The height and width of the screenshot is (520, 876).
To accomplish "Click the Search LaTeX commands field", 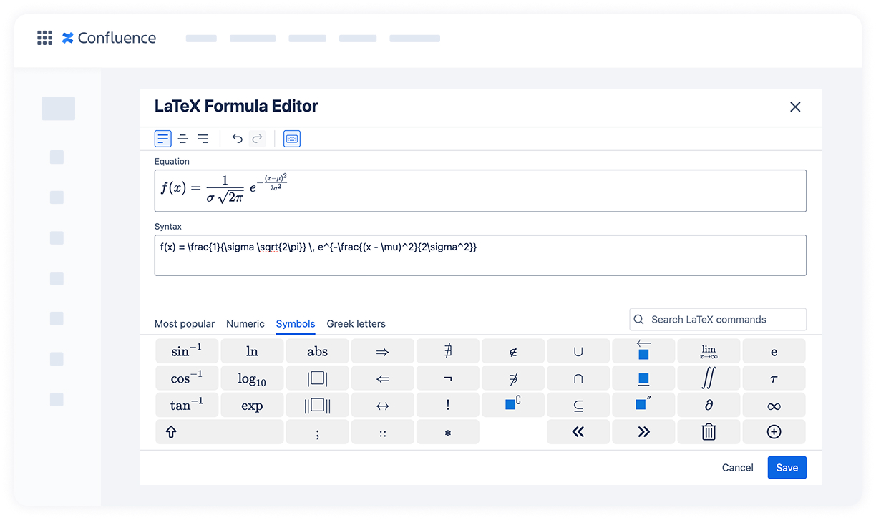I will coord(716,319).
